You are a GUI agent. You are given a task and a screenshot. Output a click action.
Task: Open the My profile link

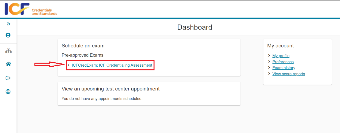[x=281, y=56]
